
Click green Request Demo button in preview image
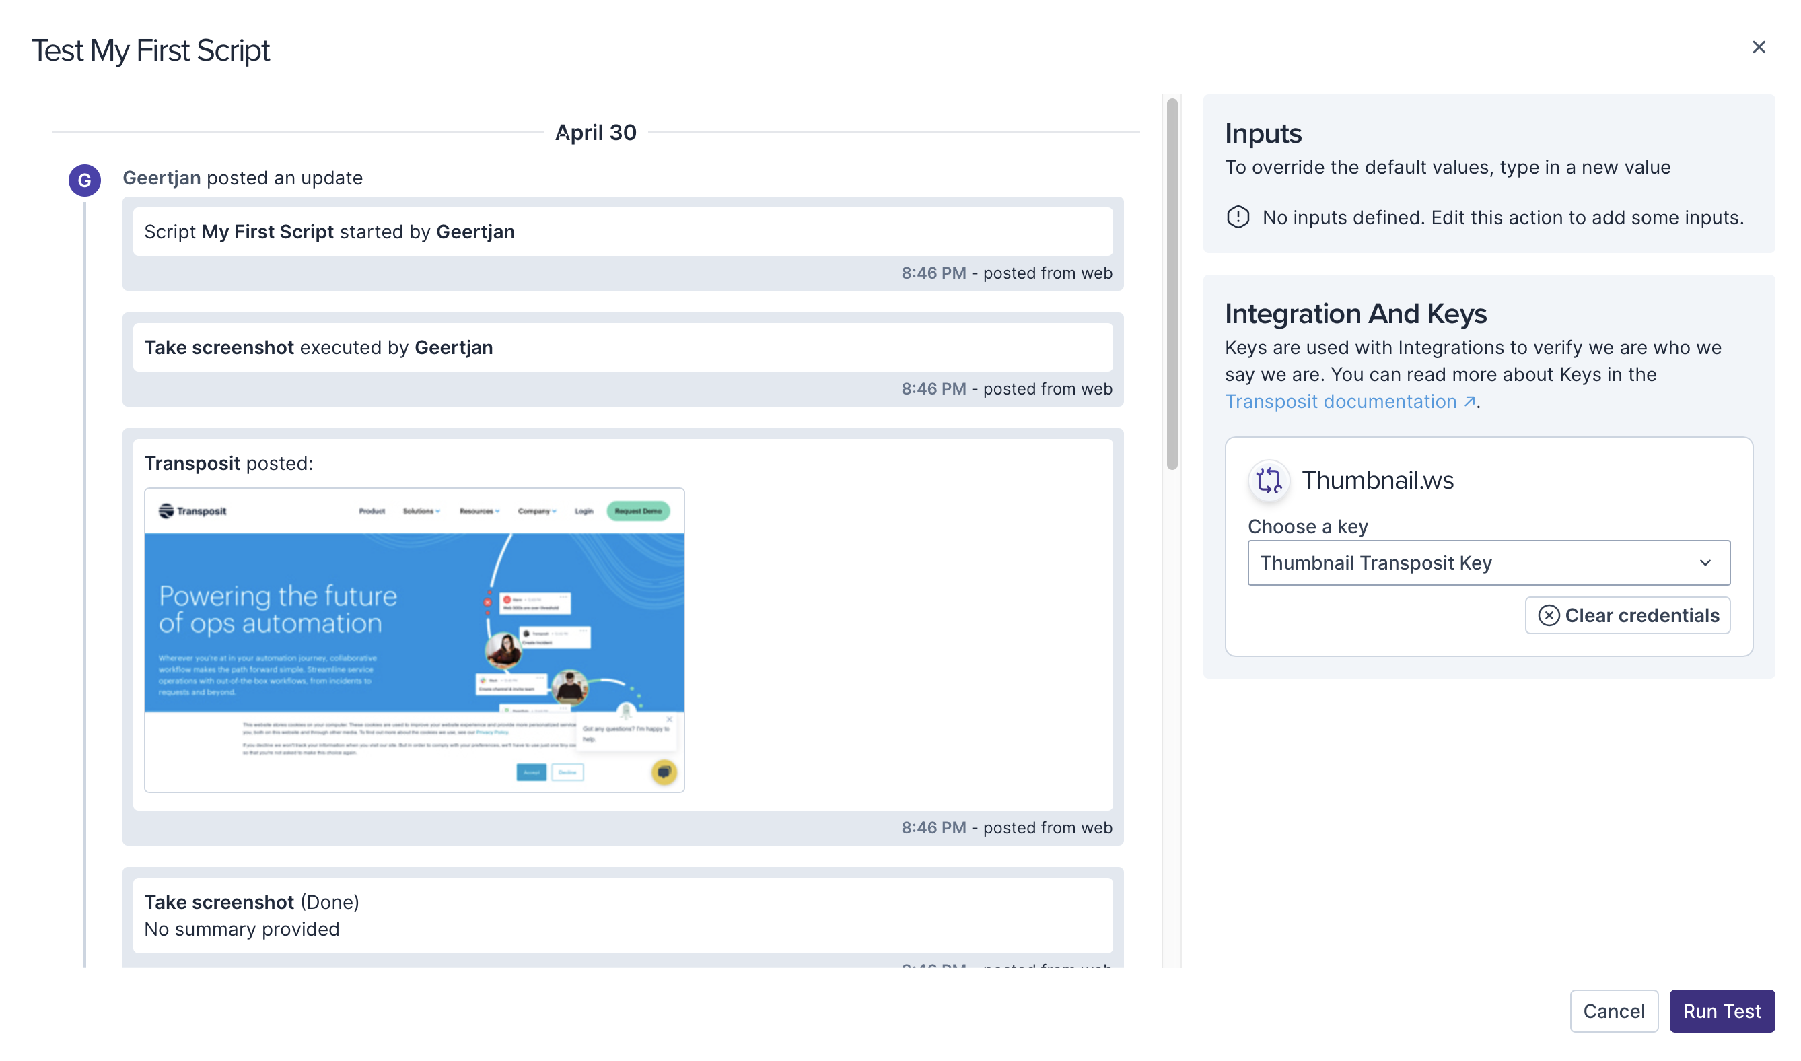coord(638,511)
